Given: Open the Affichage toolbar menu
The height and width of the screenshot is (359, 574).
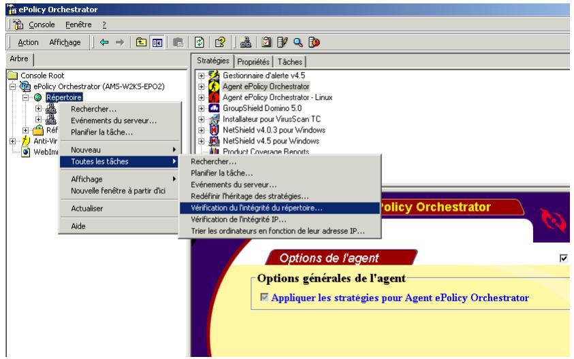Looking at the screenshot, I should pos(65,42).
